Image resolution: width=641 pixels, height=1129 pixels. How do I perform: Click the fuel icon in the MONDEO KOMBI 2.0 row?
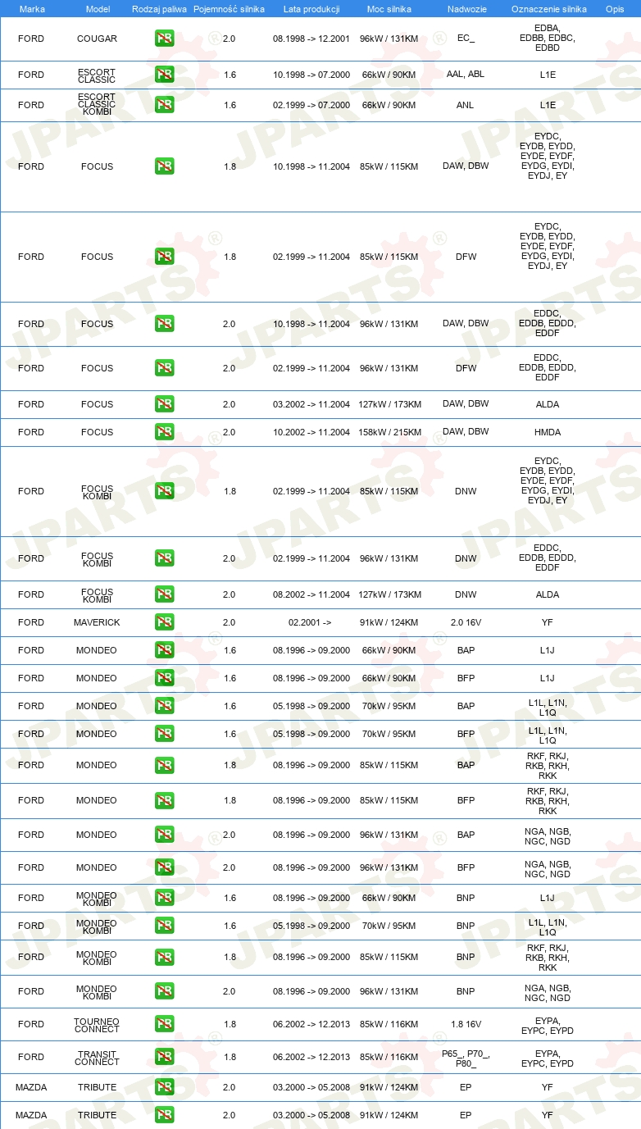point(165,991)
